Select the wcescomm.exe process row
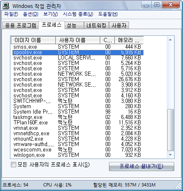 [77, 150]
